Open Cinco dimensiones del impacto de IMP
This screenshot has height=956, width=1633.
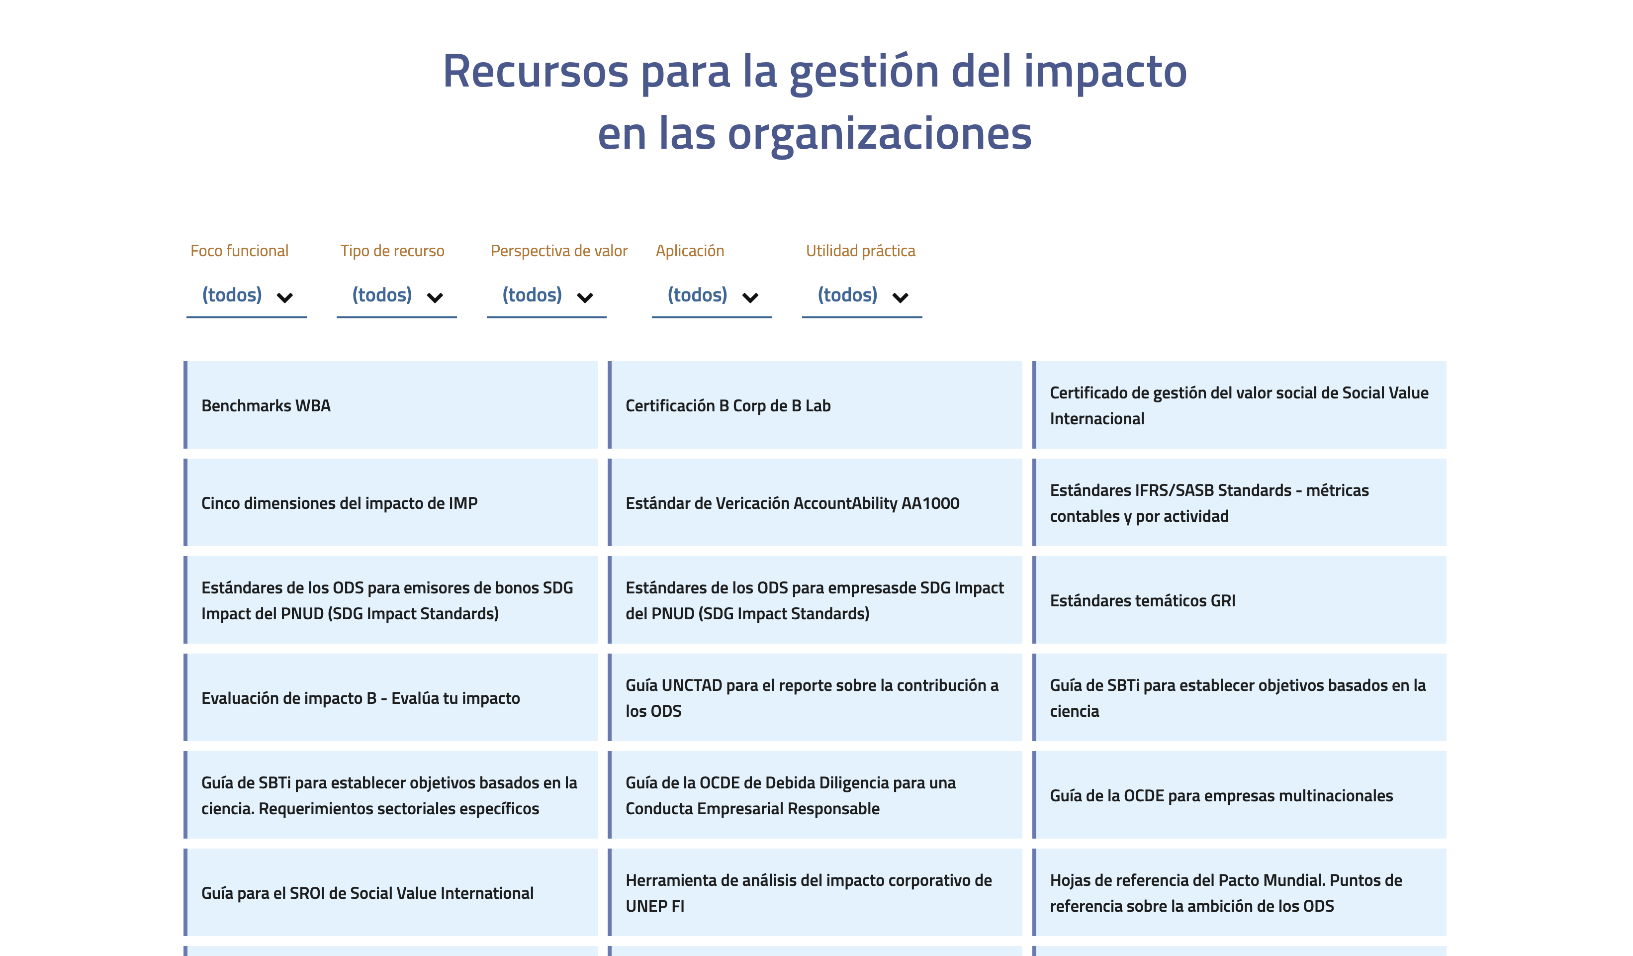click(391, 502)
